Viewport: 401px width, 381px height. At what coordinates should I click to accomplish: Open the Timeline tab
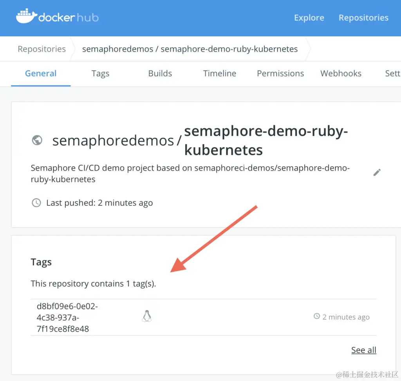click(x=219, y=74)
